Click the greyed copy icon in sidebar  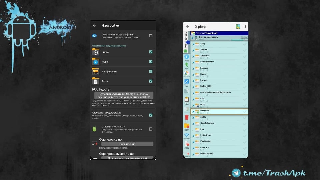(x=186, y=91)
